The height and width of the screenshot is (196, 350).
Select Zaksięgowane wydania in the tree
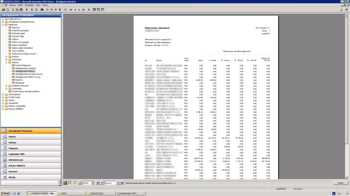[26, 68]
